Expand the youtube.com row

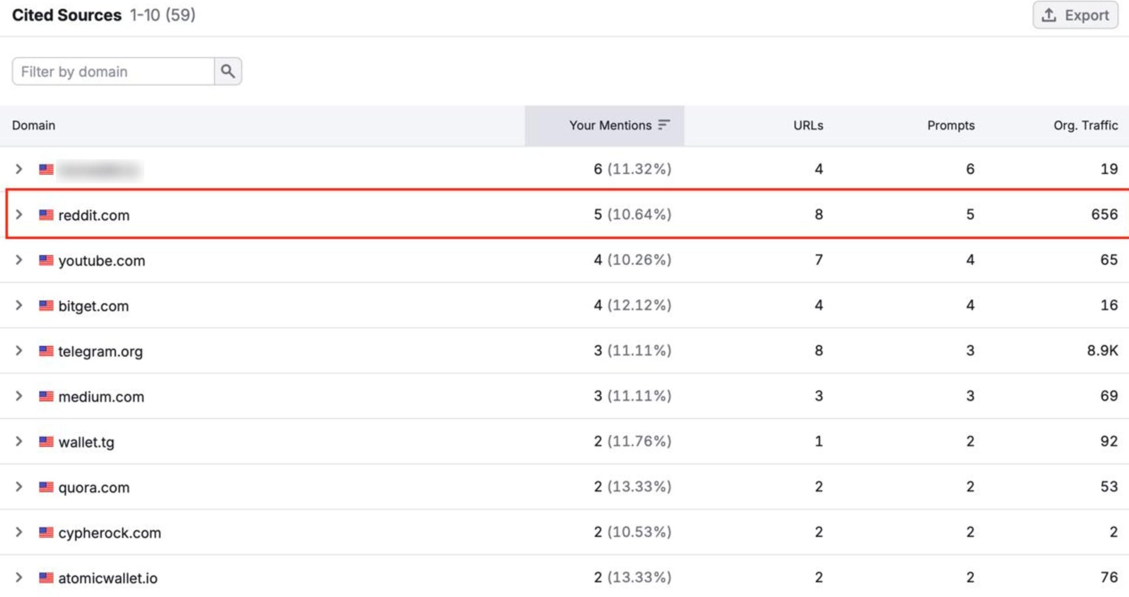pos(19,260)
